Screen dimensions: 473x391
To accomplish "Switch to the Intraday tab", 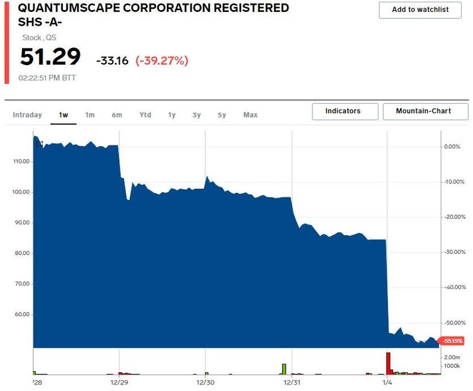I will point(28,115).
